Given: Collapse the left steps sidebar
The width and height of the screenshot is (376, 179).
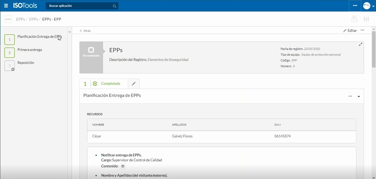Looking at the screenshot, I should tap(69, 32).
